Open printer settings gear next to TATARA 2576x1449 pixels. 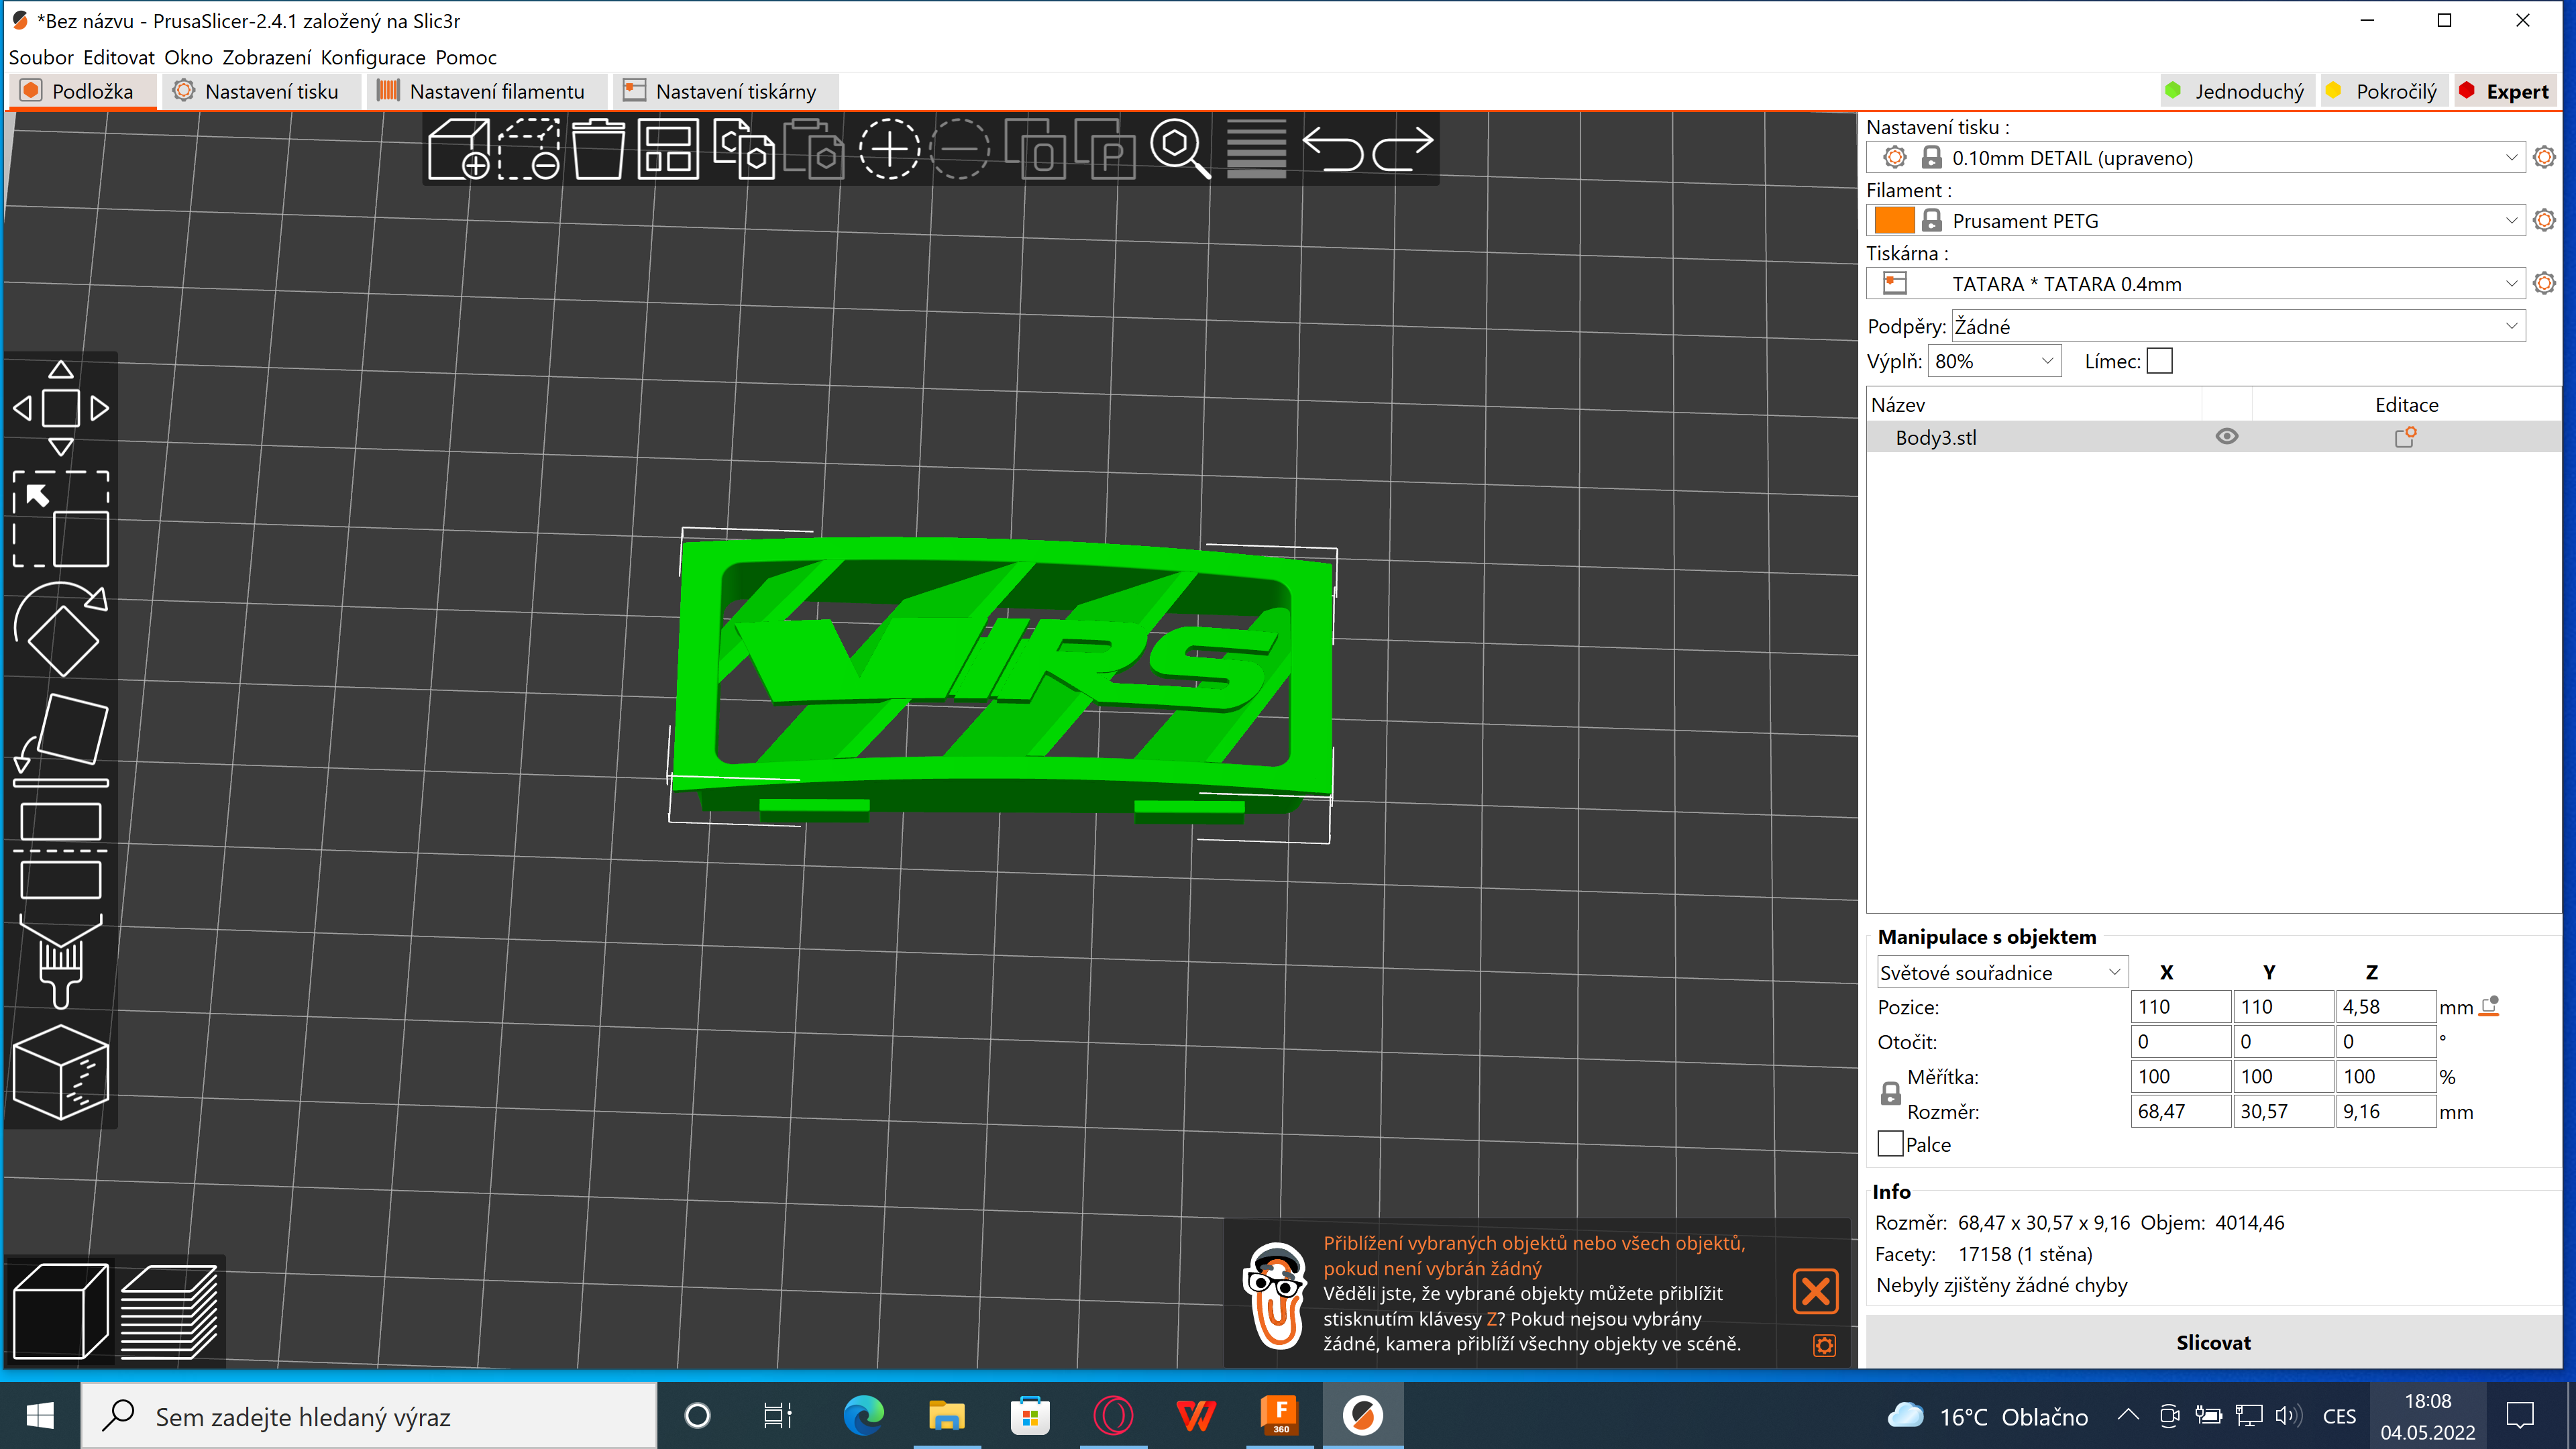click(2544, 283)
